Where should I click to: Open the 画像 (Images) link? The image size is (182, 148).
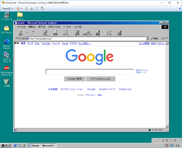23,43
